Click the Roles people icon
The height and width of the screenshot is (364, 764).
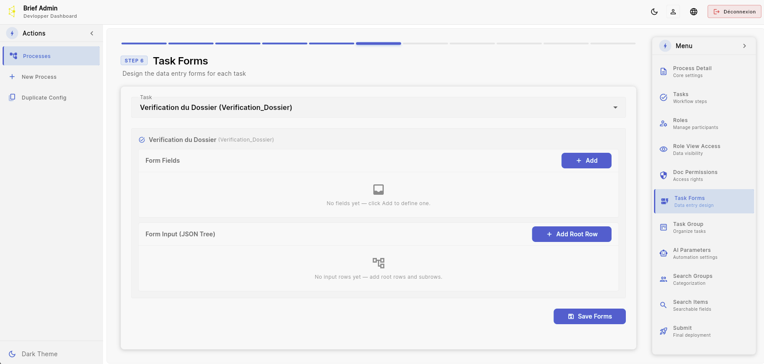[x=664, y=123]
